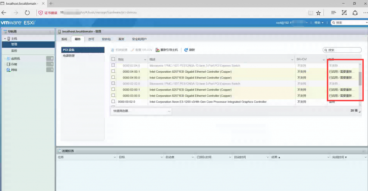368x191 pixels.
Task: Open the 快速筛选器 quick filter dropdown
Action: point(141,111)
